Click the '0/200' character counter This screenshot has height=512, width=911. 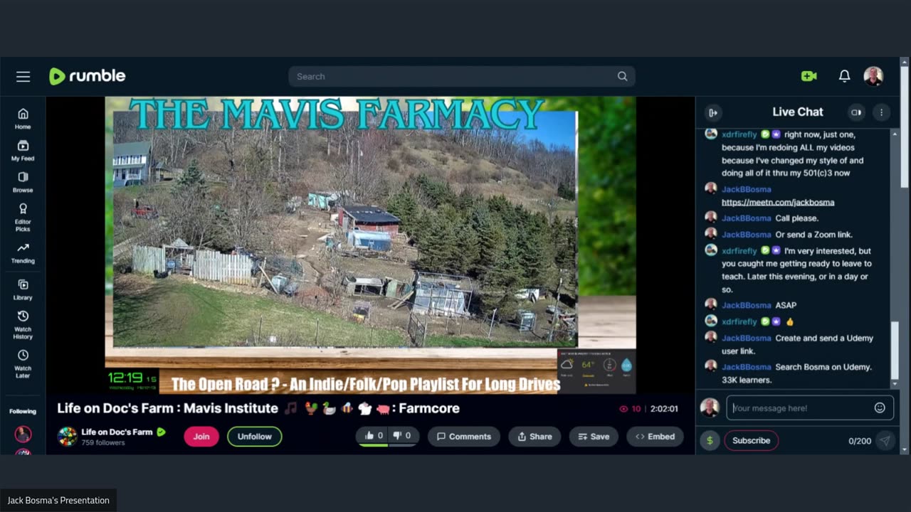(860, 441)
